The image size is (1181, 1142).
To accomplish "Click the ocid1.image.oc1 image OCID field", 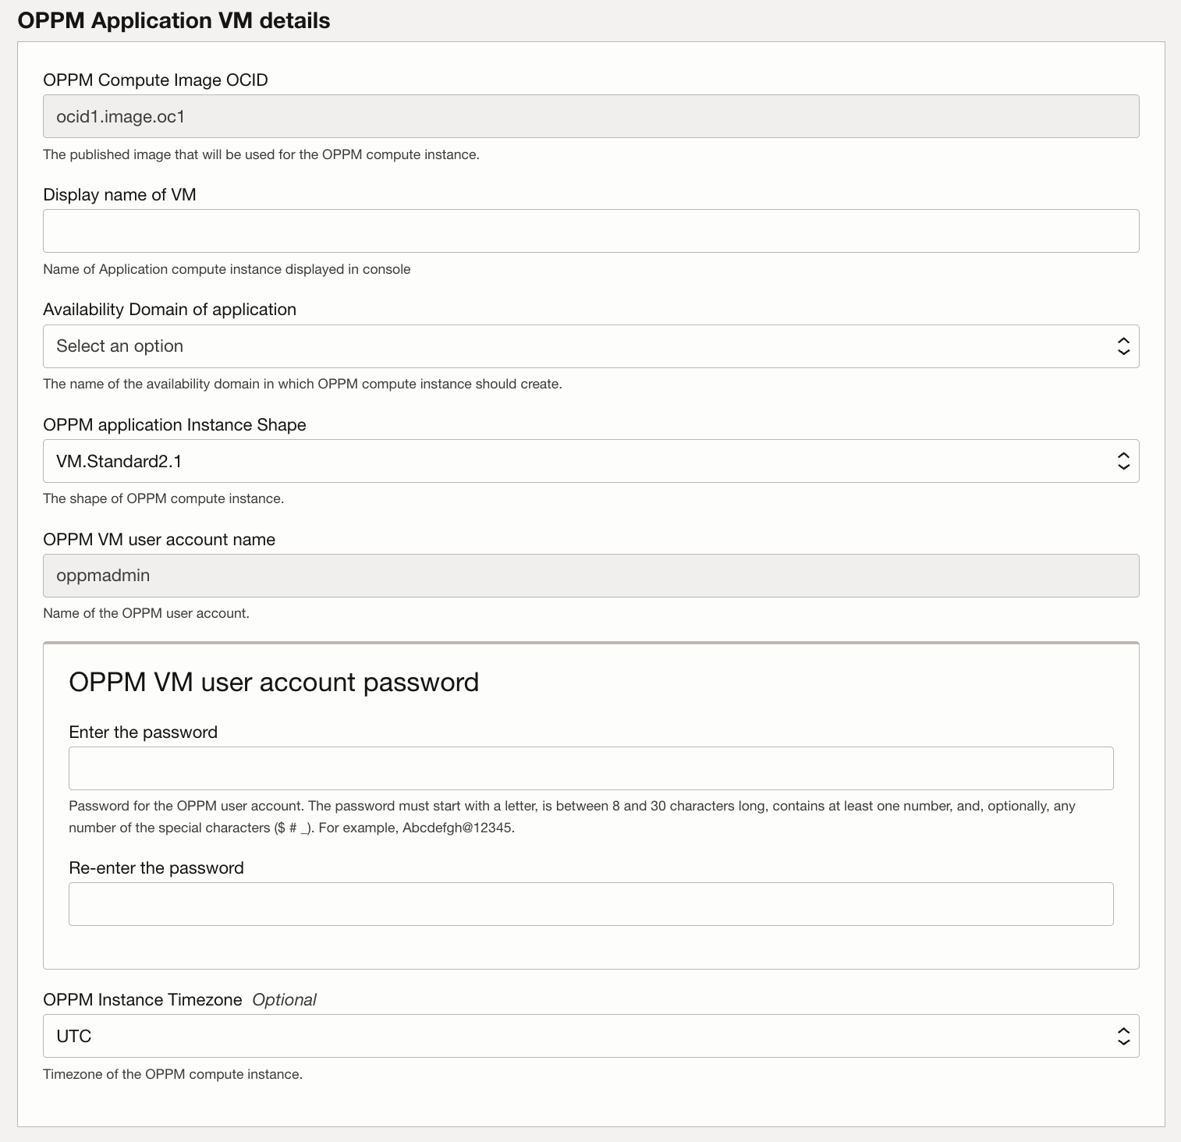I will [x=546, y=115].
